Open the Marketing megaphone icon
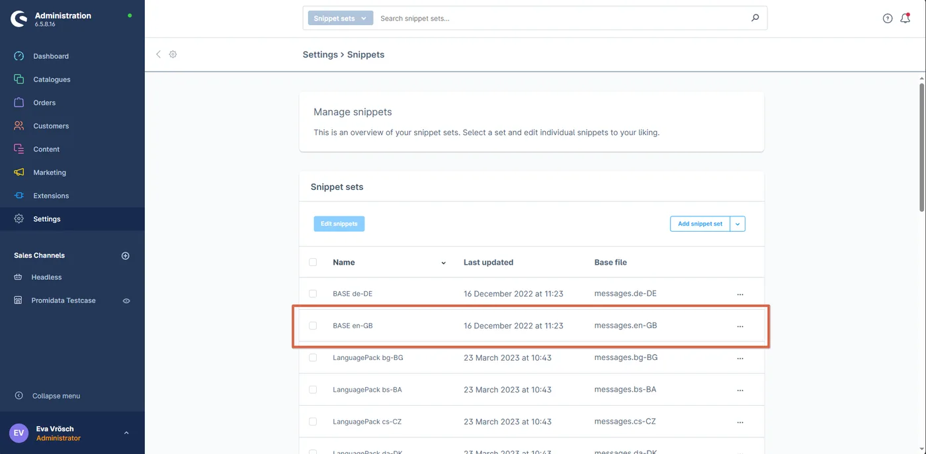This screenshot has height=454, width=926. point(19,172)
